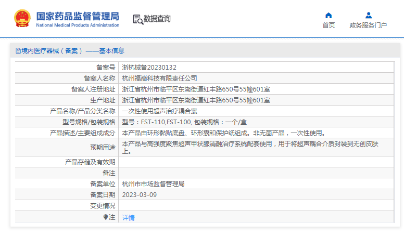Screen dimensions: 404x236
Task: Click the 国家药品监督管理局 site title
Action: 77,16
